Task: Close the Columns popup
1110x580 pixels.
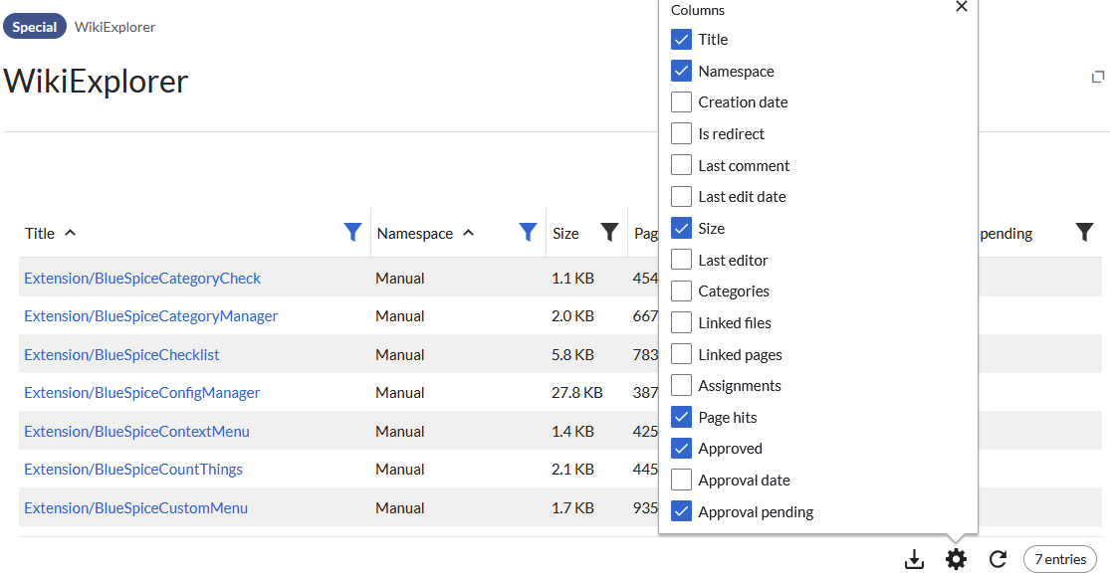Action: [961, 7]
